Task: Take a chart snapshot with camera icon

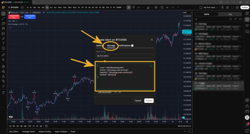Action: point(237,7)
